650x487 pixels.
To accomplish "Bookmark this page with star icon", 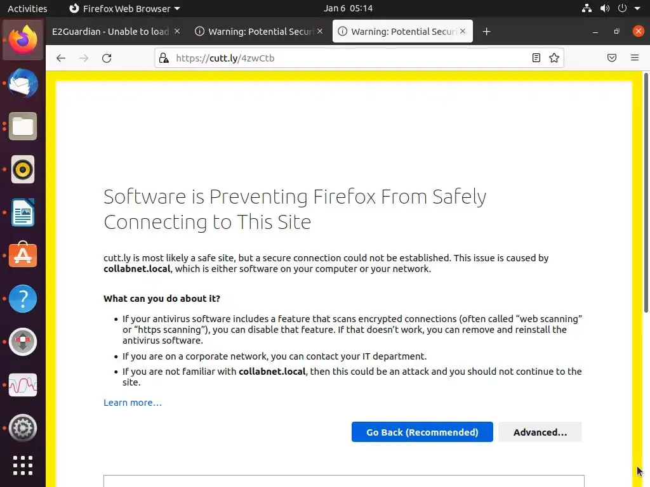I will pyautogui.click(x=554, y=58).
